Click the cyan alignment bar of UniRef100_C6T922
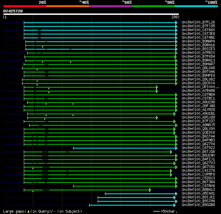221x214 pixels. click(125, 148)
